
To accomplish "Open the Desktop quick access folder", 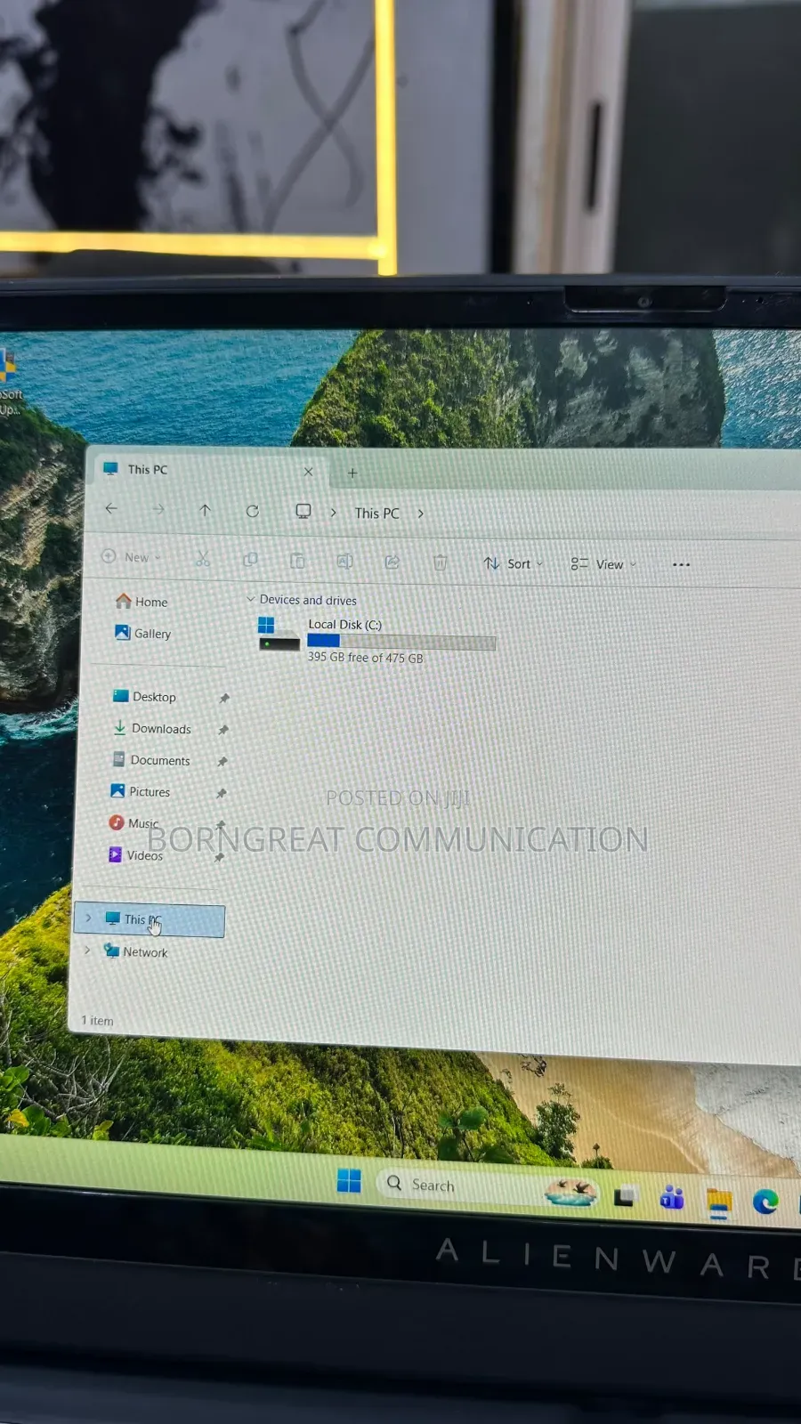I will pyautogui.click(x=144, y=697).
